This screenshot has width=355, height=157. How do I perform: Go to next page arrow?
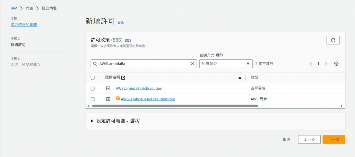click(x=326, y=64)
